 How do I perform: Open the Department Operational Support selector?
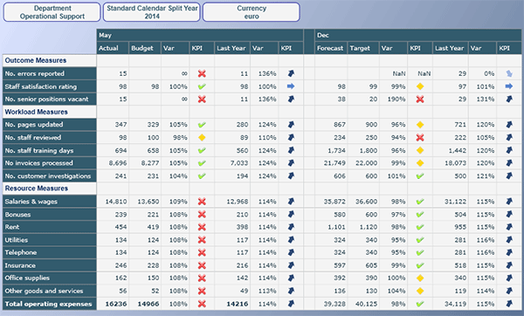pos(52,12)
